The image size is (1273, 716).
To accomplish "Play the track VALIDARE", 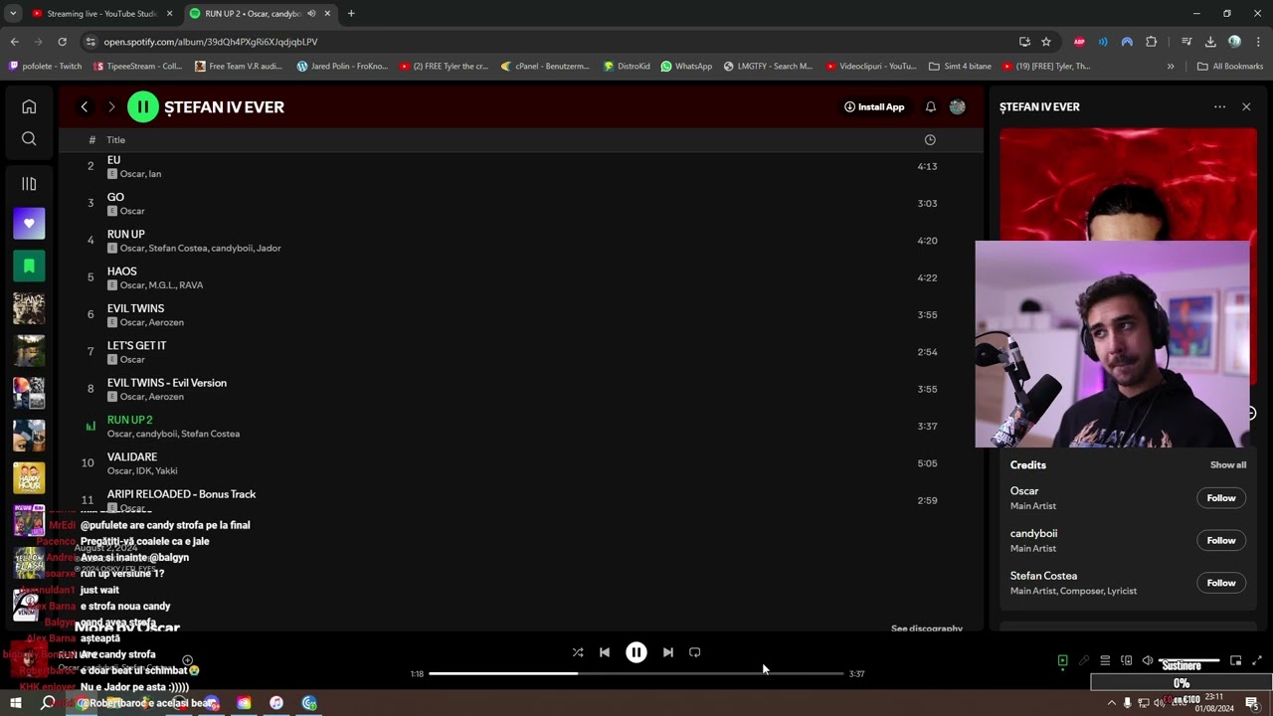I will click(x=132, y=457).
